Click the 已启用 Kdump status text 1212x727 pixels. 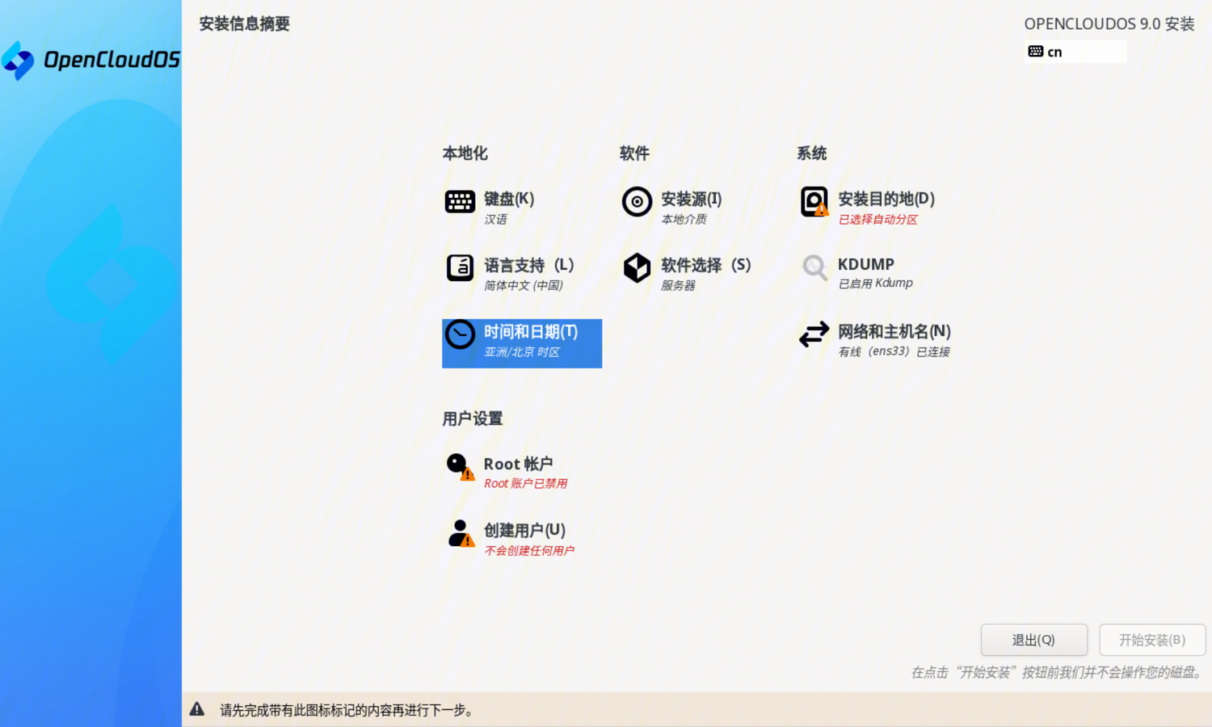[875, 284]
